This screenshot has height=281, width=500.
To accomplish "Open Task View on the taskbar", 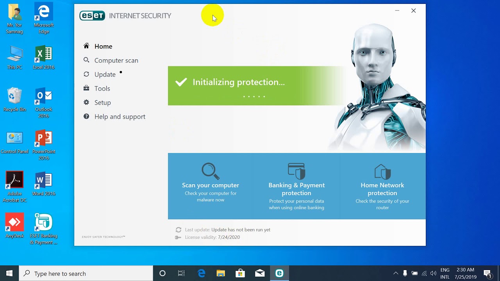I will click(x=181, y=273).
